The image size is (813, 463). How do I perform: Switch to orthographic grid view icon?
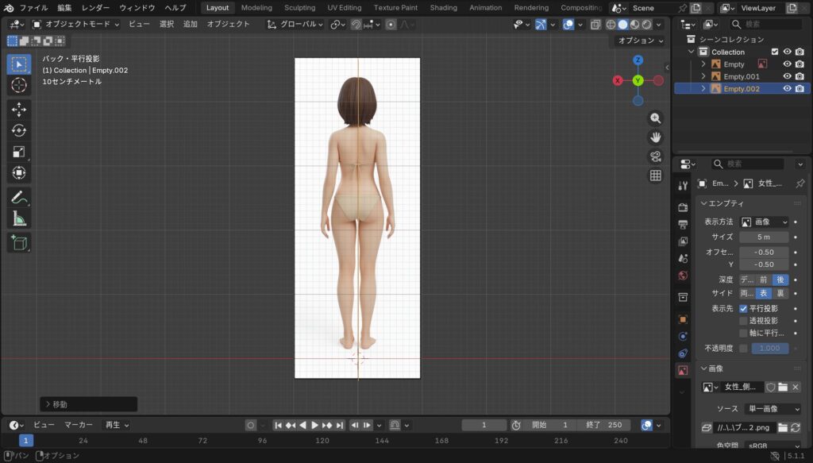point(656,176)
